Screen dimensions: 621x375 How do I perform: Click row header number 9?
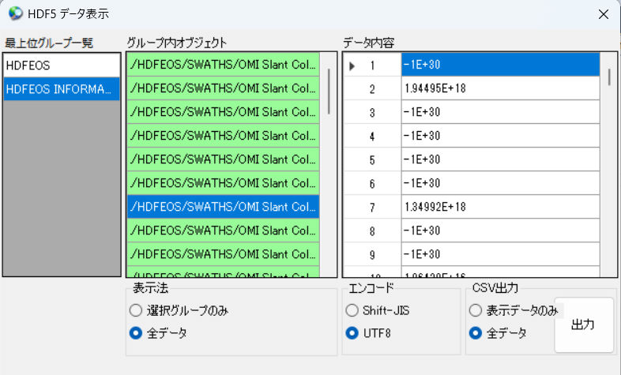(372, 254)
